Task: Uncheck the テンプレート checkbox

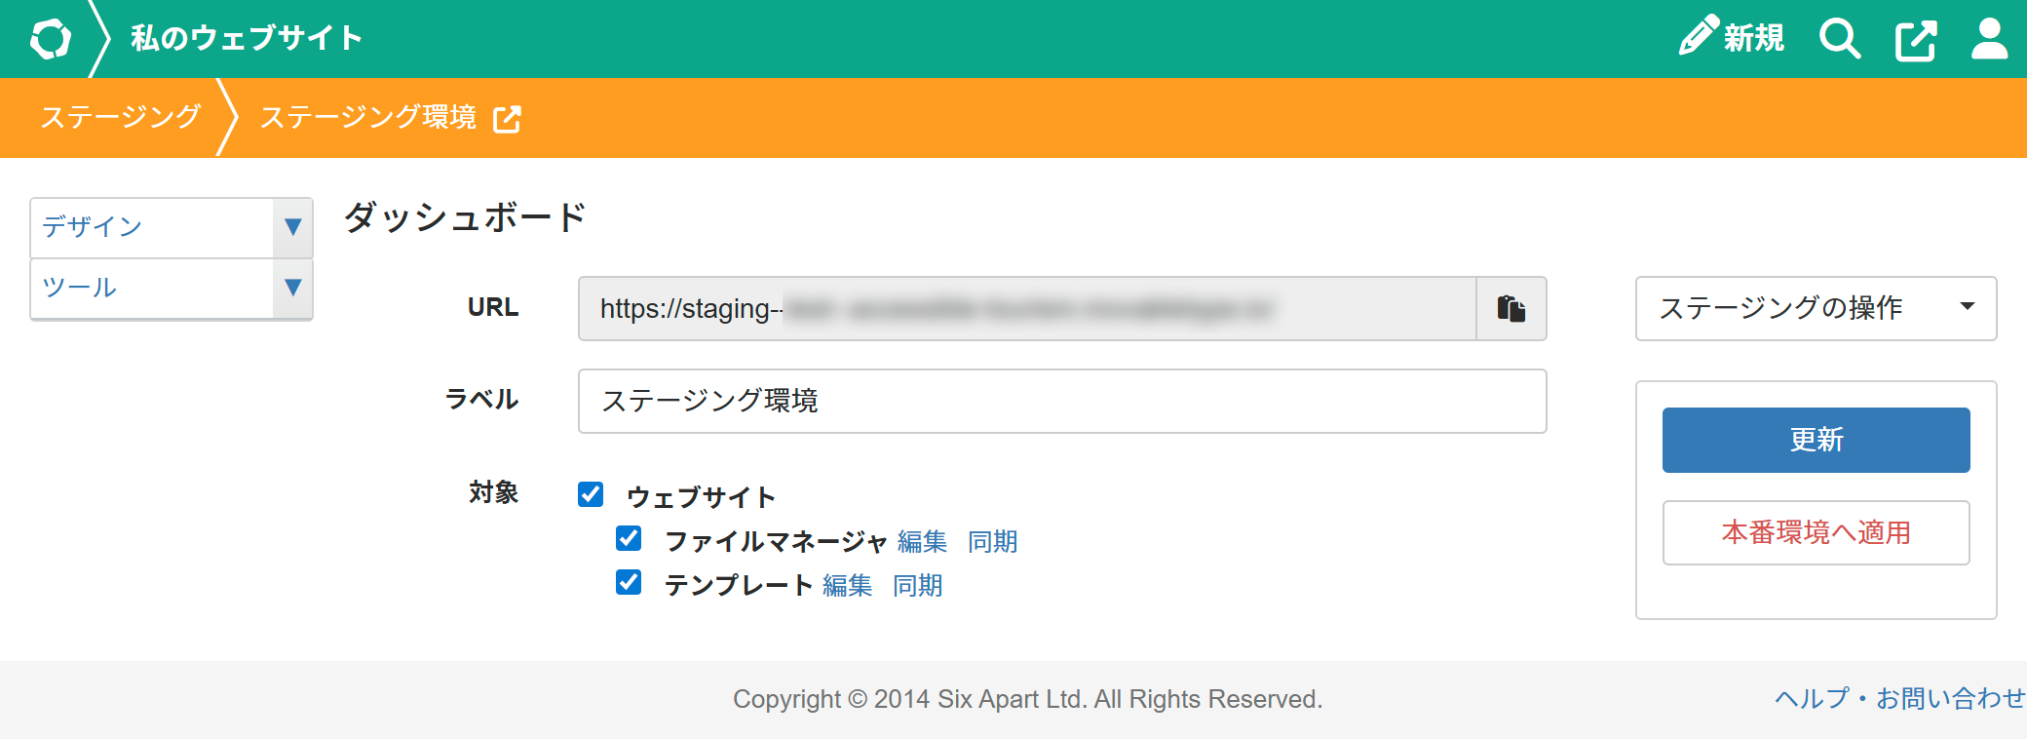Action: (x=629, y=582)
